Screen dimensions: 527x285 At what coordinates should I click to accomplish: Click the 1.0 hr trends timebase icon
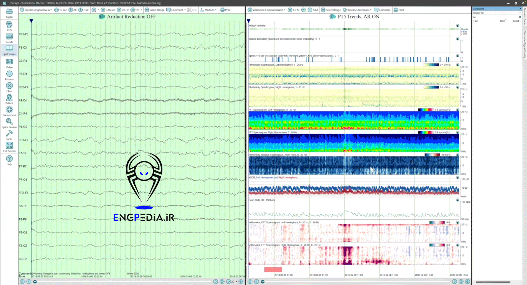coord(290,10)
